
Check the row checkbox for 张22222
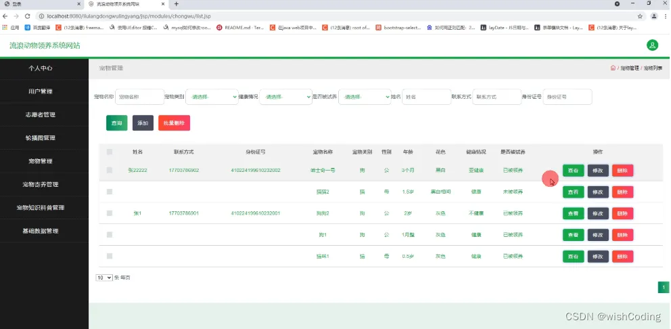click(110, 170)
